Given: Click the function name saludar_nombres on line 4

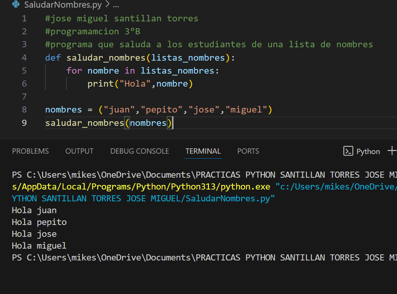Looking at the screenshot, I should pyautogui.click(x=106, y=58).
